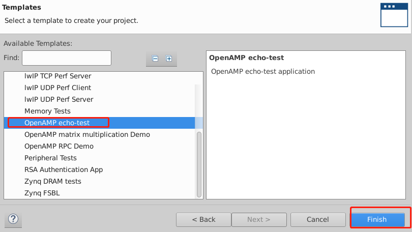Select OpenAMP RPC Demo template
The image size is (412, 232).
point(59,146)
